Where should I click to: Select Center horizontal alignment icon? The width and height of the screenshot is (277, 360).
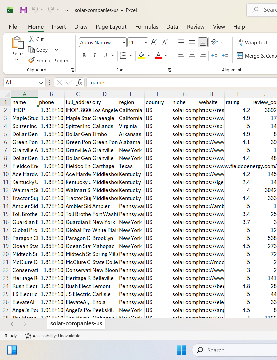(192, 56)
